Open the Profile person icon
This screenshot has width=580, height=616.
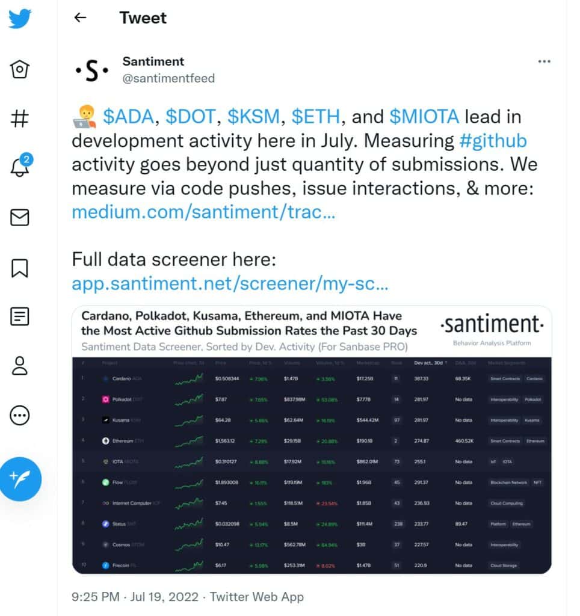[x=20, y=365]
